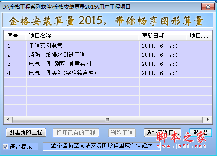The height and width of the screenshot is (156, 217).
Task: Click the serial number 1 cell
Action: pyautogui.click(x=15, y=46)
